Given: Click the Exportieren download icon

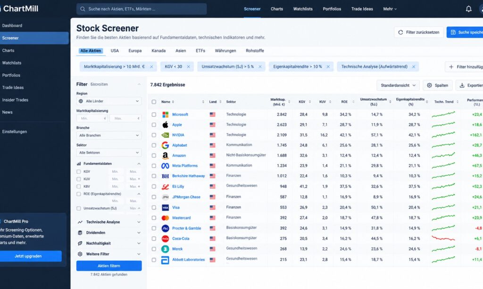Looking at the screenshot, I should point(462,86).
